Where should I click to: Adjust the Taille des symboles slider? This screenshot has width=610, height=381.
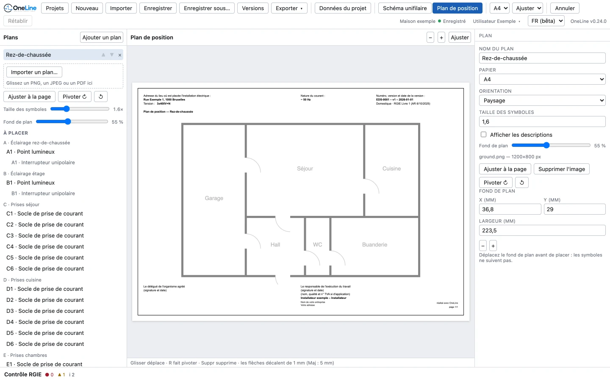80,109
